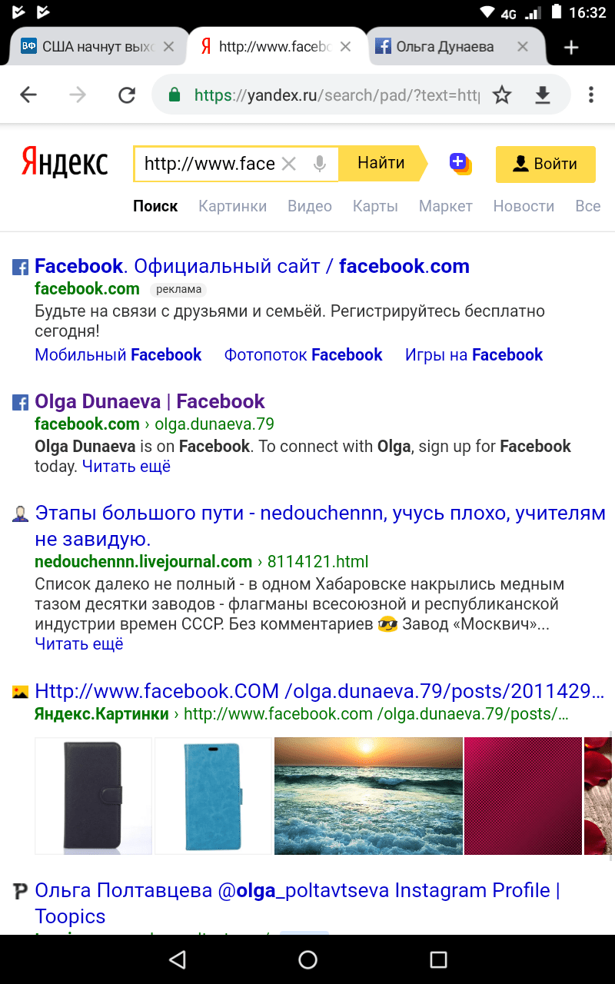Open Facebook Официальный сайт ad link
The height and width of the screenshot is (984, 615).
click(x=252, y=266)
